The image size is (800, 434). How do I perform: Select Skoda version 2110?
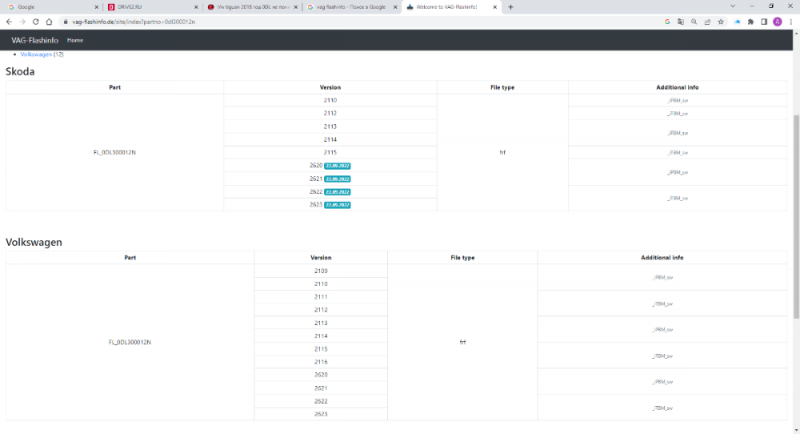tap(330, 101)
